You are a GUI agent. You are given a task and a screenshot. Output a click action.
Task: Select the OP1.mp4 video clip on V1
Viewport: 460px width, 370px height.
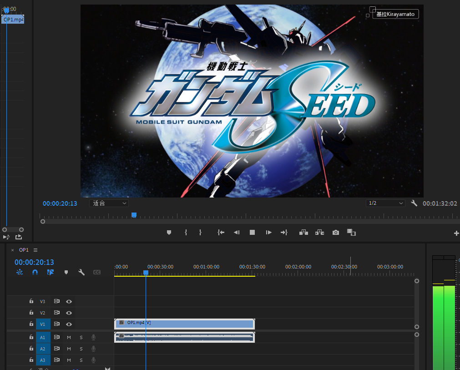[185, 324]
